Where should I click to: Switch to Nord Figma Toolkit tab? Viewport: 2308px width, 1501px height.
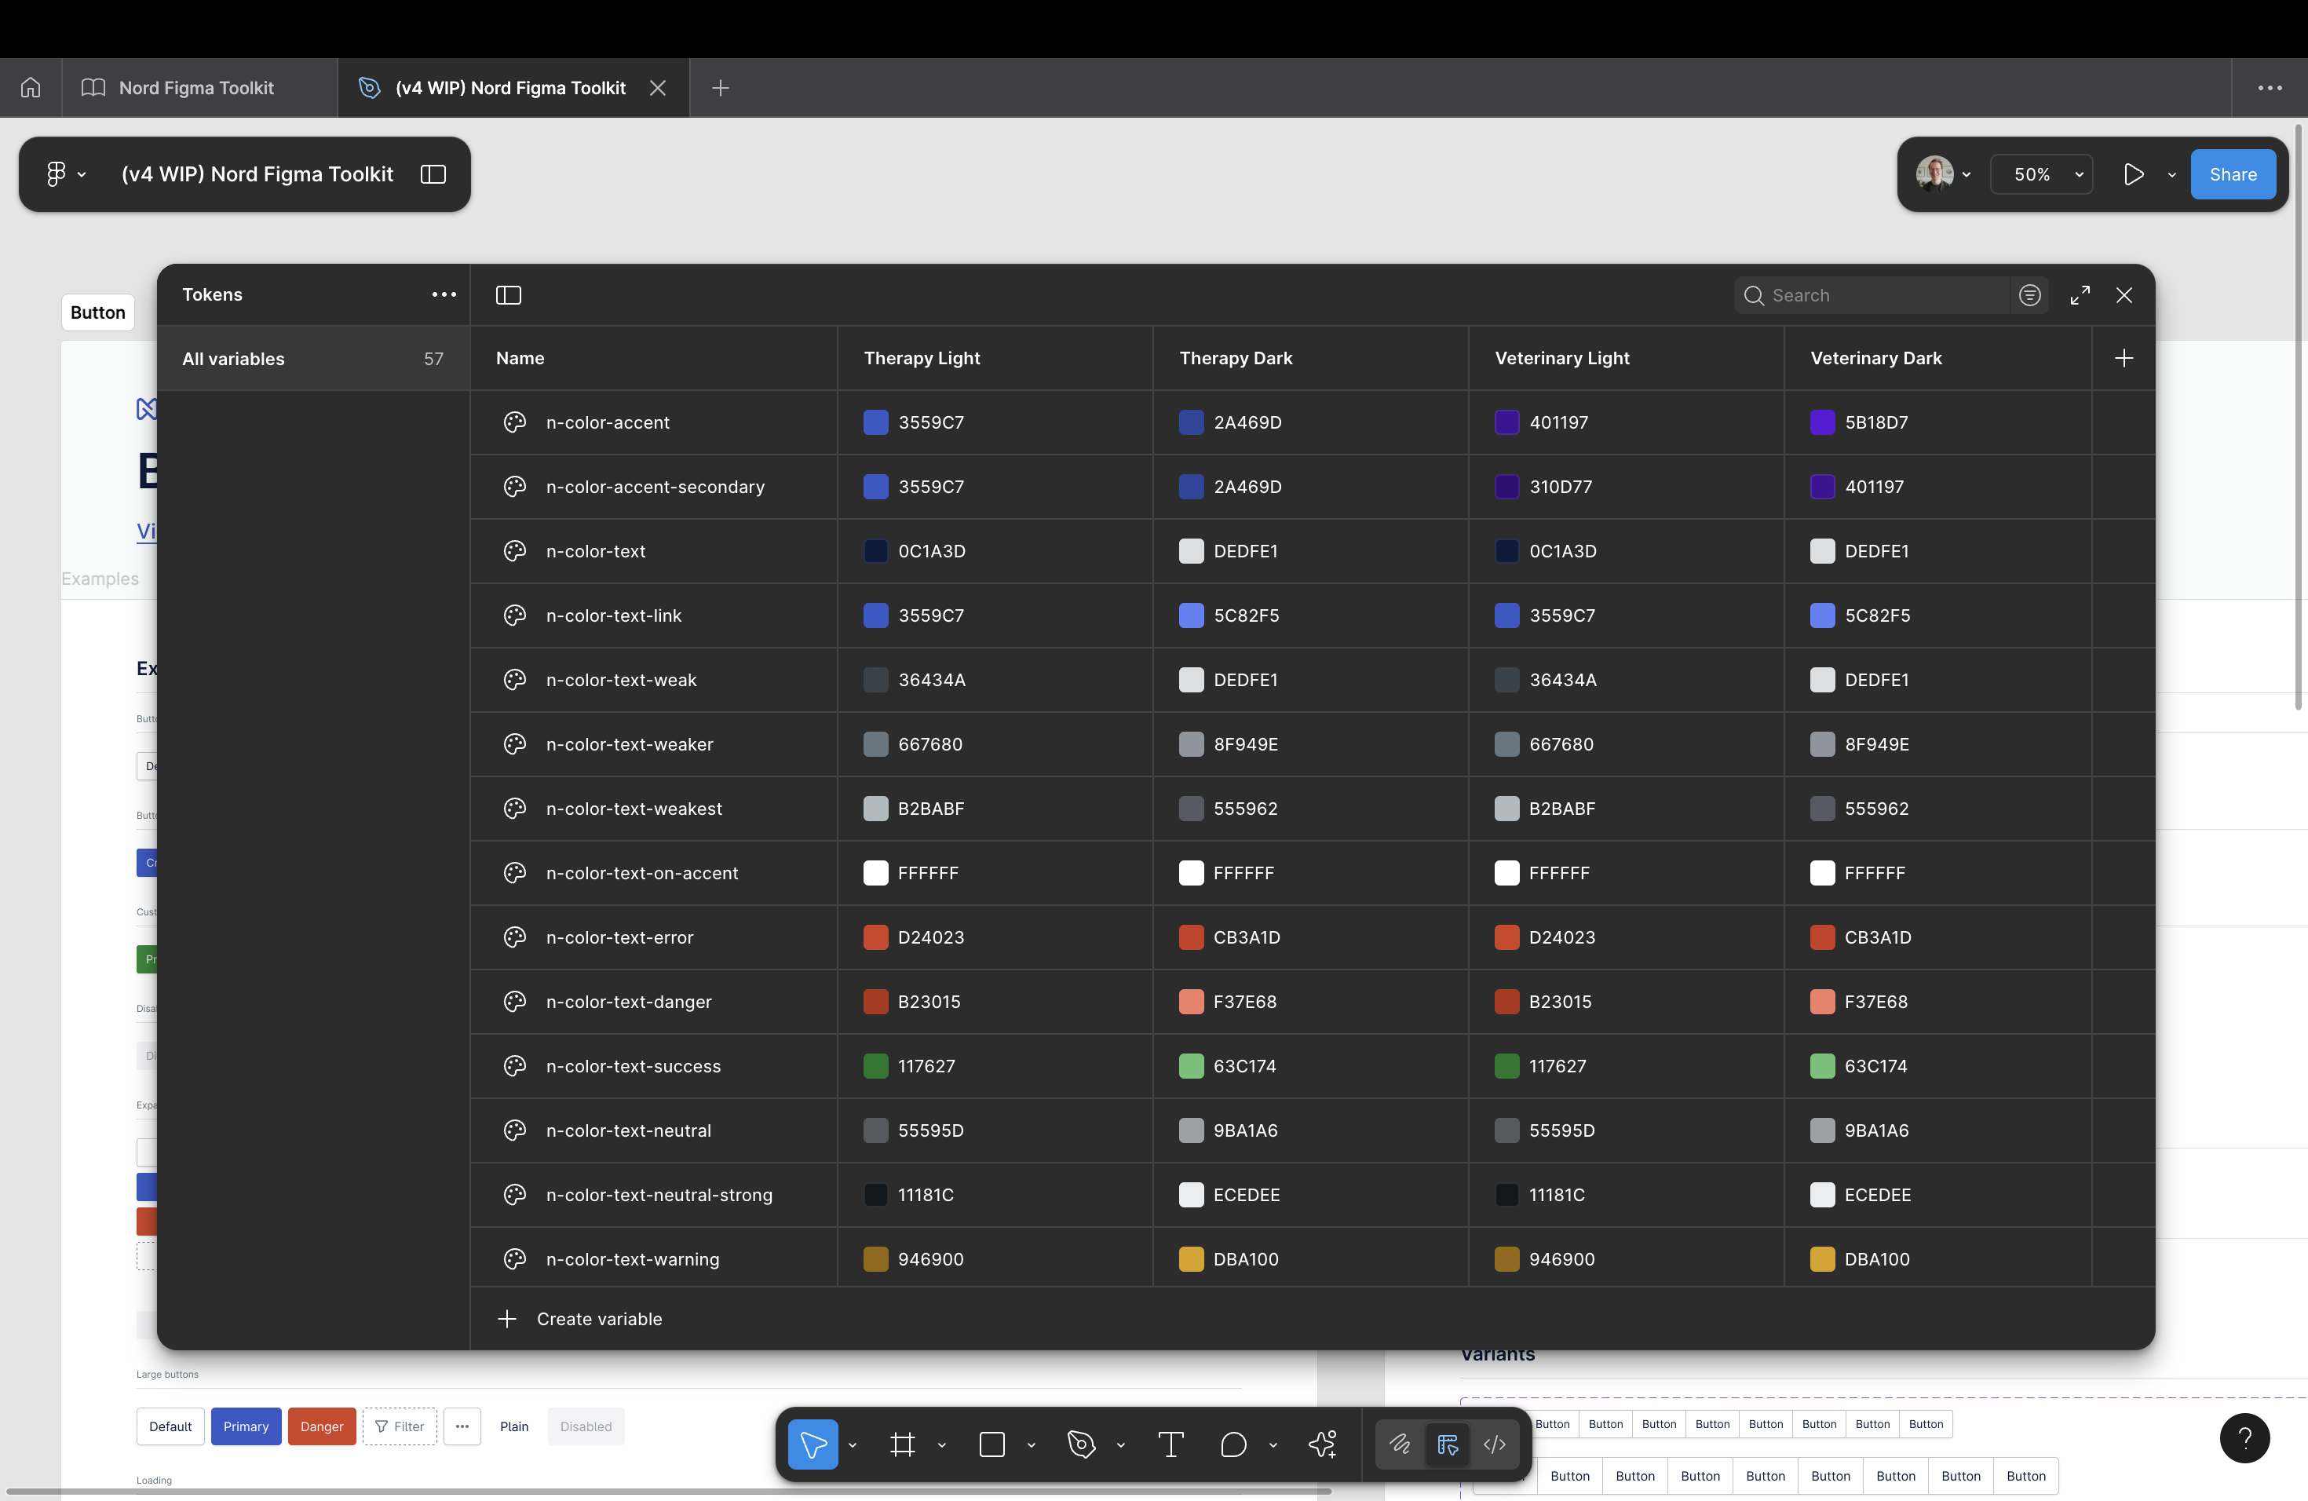pyautogui.click(x=199, y=87)
